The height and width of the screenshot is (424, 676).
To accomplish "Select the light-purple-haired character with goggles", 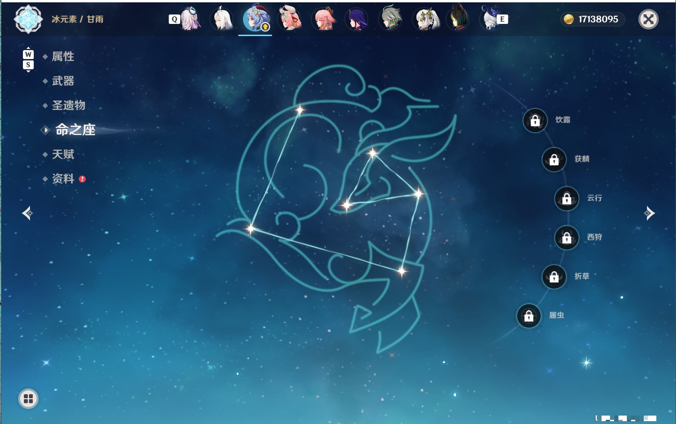I will pyautogui.click(x=190, y=19).
